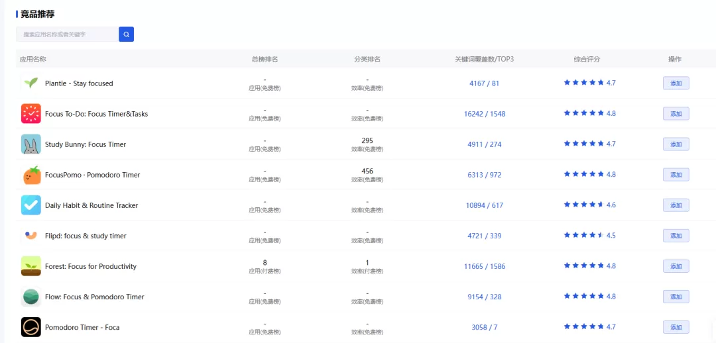The image size is (716, 343).
Task: Click the 综合评分 column header
Action: [587, 60]
